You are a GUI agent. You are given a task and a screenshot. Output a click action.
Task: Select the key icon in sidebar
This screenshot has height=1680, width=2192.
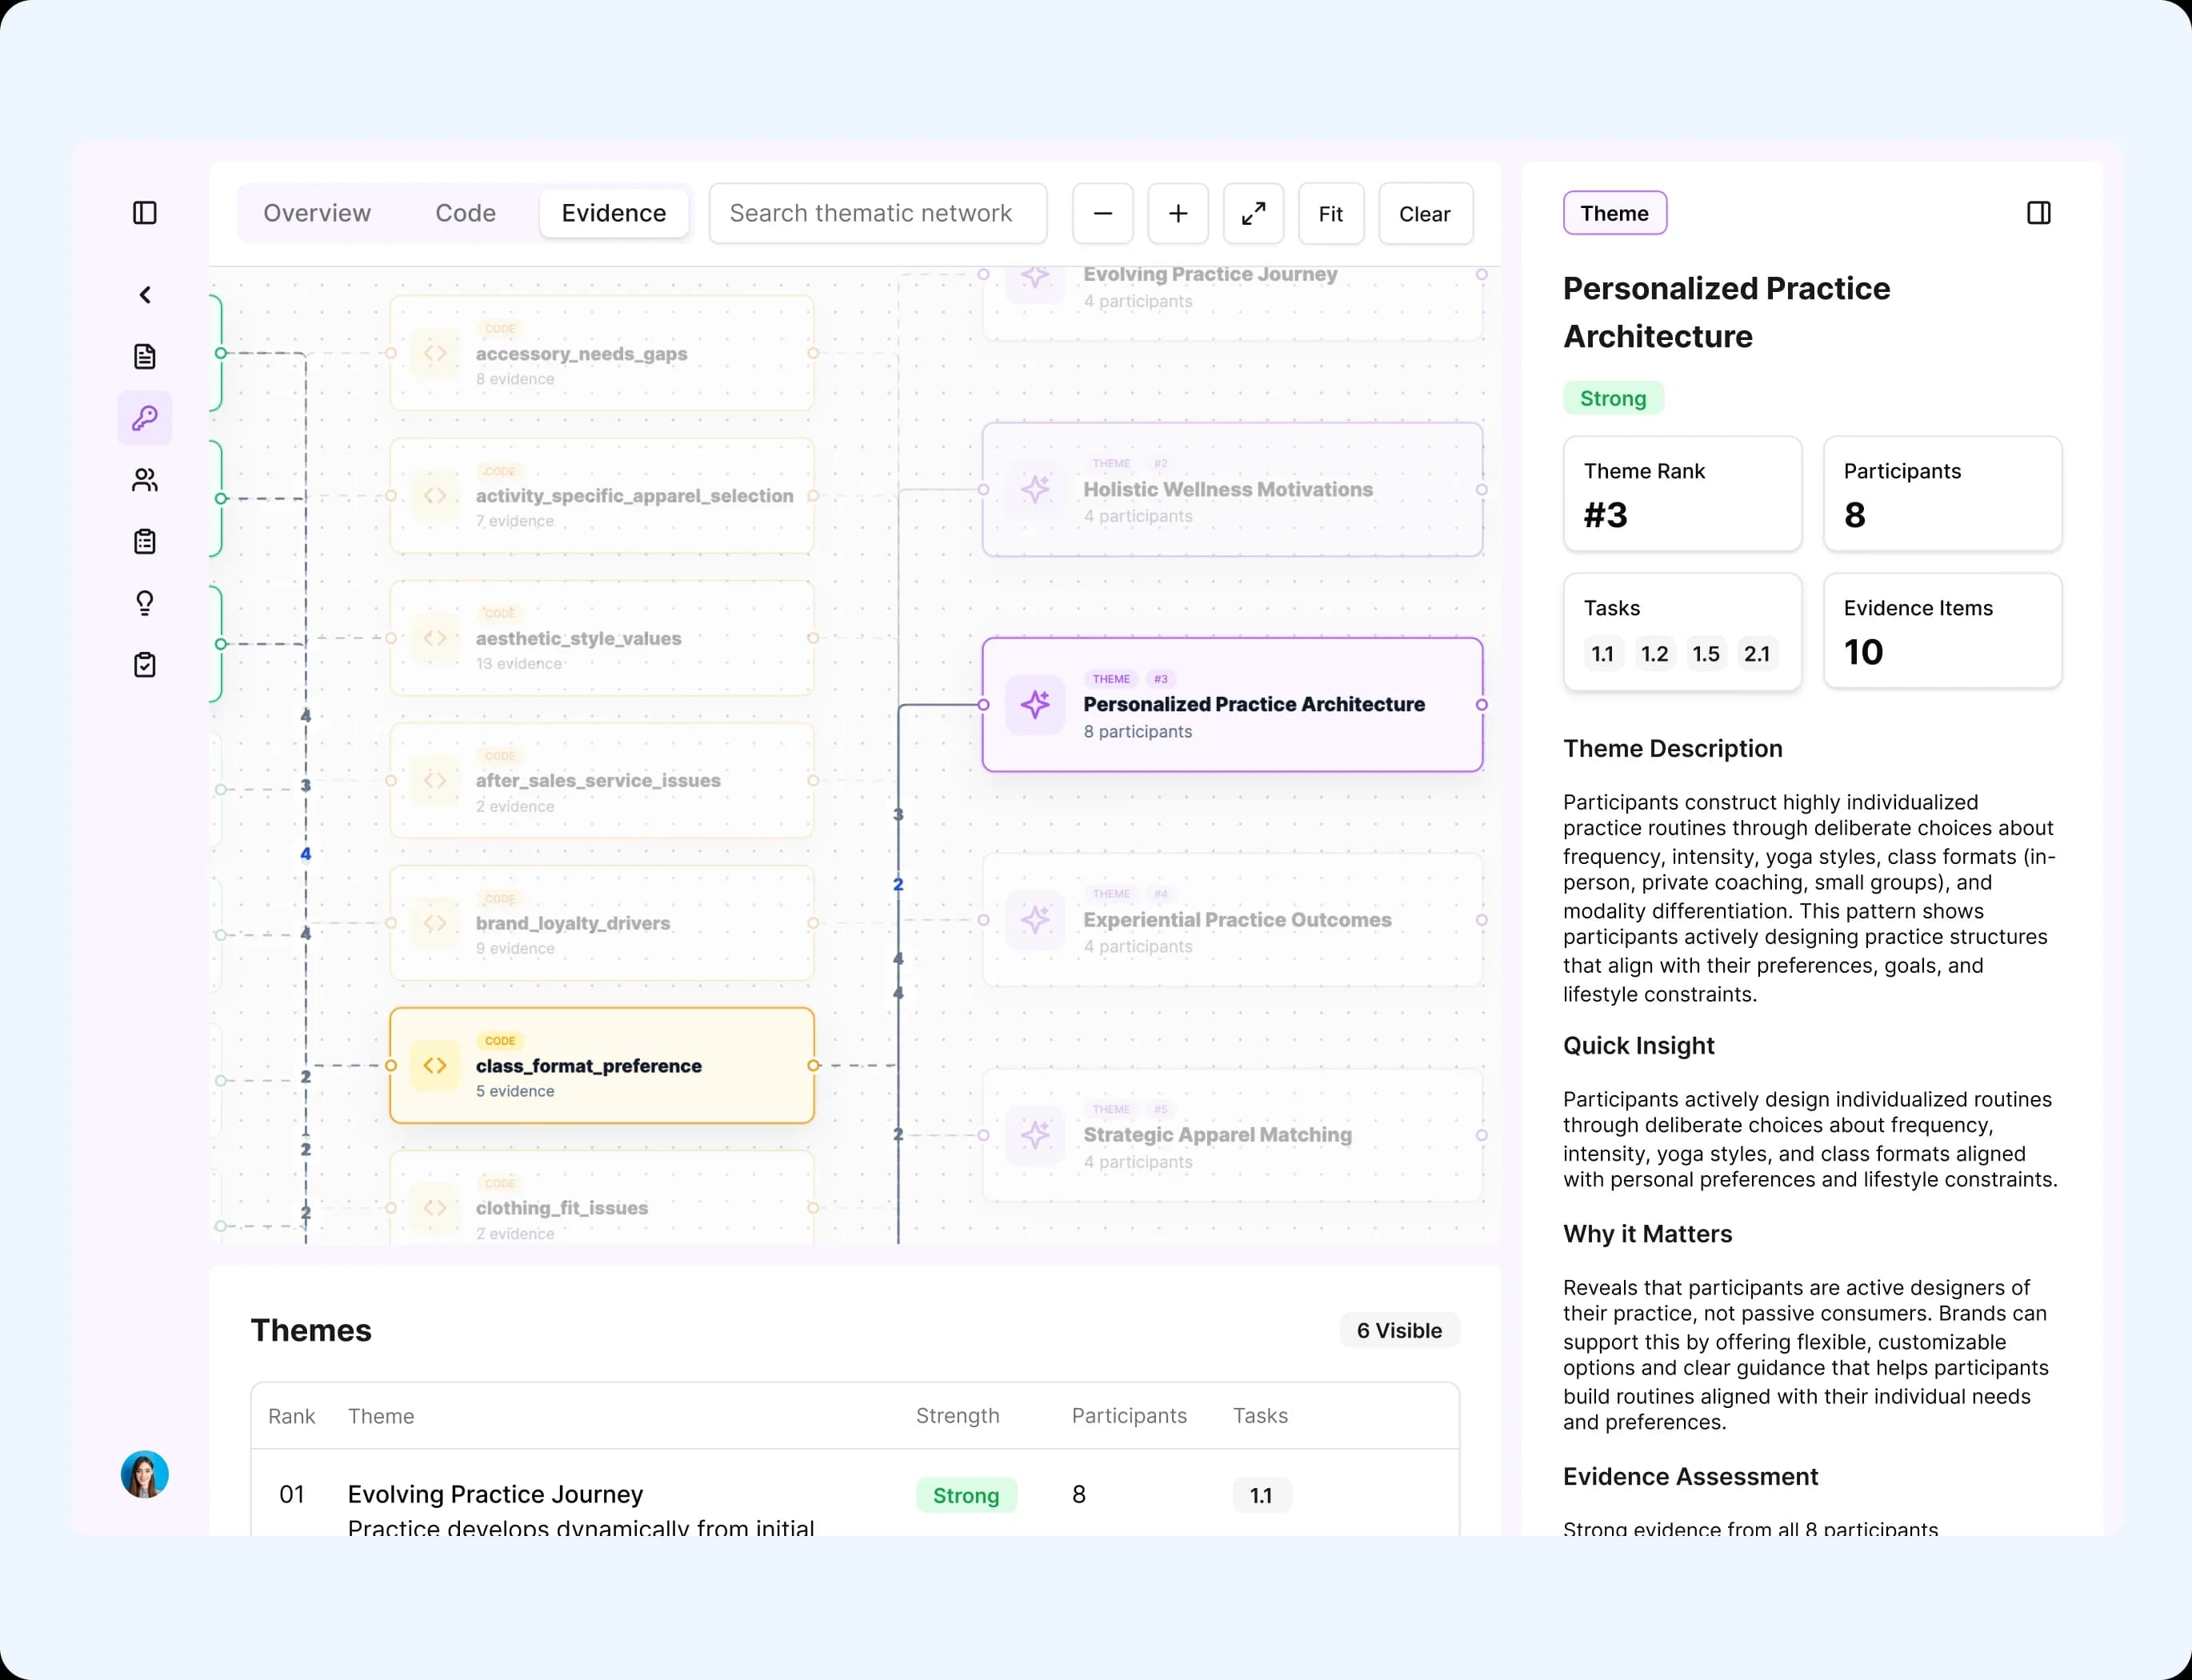point(145,418)
